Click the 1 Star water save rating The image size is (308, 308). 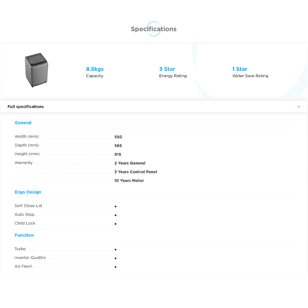click(240, 69)
